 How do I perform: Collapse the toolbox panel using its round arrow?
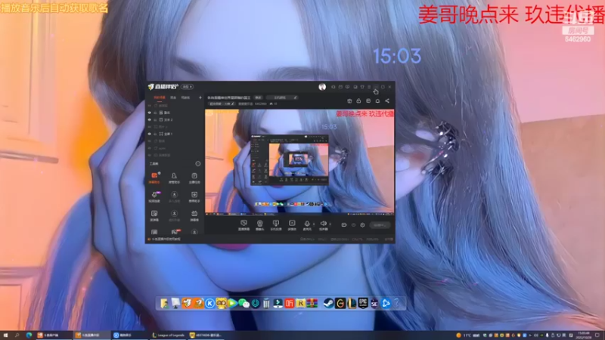tap(198, 163)
